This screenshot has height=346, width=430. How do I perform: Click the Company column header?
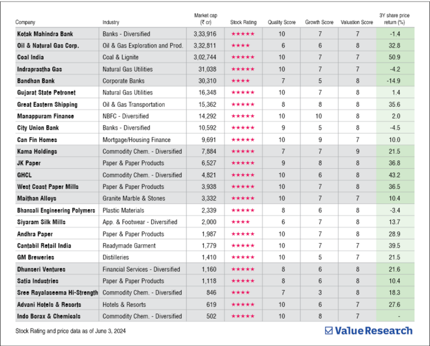click(26, 22)
